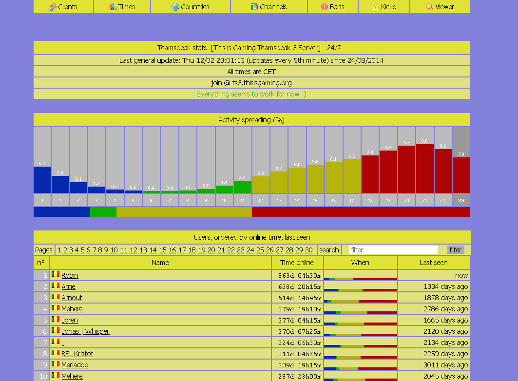Image resolution: width=518 pixels, height=381 pixels.
Task: Click the Times bar chart icon
Action: pos(113,7)
